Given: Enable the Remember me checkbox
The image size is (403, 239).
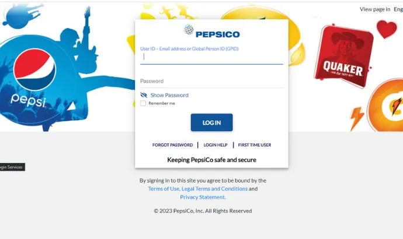Looking at the screenshot, I should tap(143, 103).
